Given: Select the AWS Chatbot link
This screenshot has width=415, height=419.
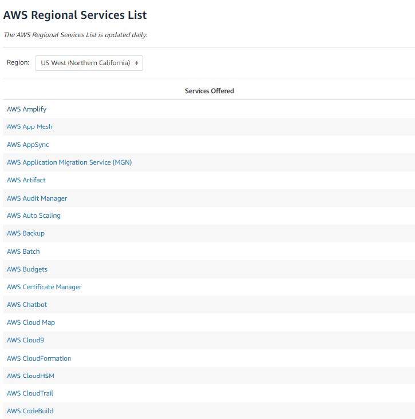Looking at the screenshot, I should tap(27, 305).
